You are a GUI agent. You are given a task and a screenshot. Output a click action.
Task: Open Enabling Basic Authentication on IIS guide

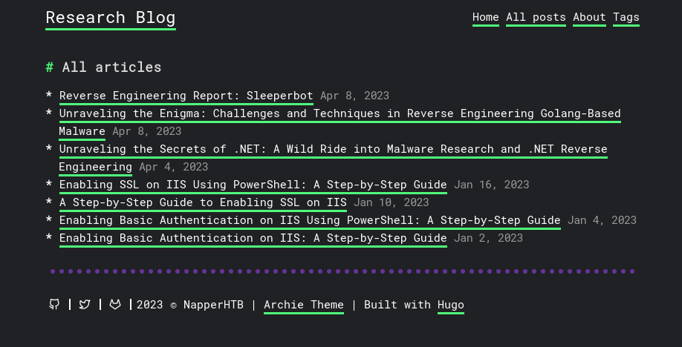253,239
